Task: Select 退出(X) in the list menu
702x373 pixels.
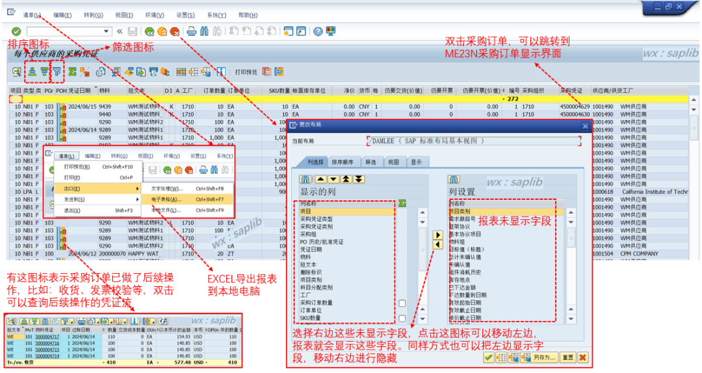Action: tap(97, 210)
